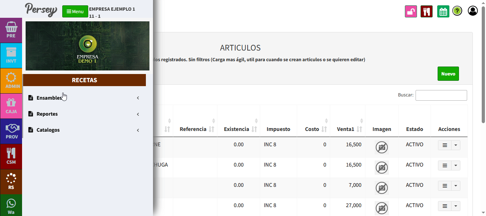The image size is (486, 216).
Task: Click the first row's no-image thumbnail
Action: pos(382,147)
